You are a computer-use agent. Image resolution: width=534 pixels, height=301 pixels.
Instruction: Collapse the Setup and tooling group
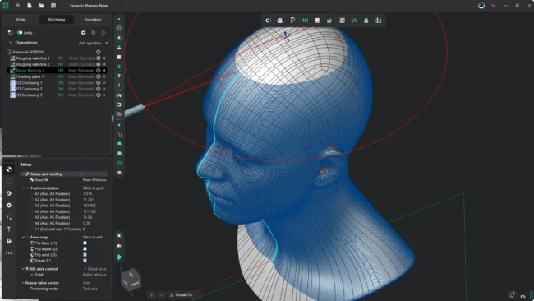[x=23, y=174]
